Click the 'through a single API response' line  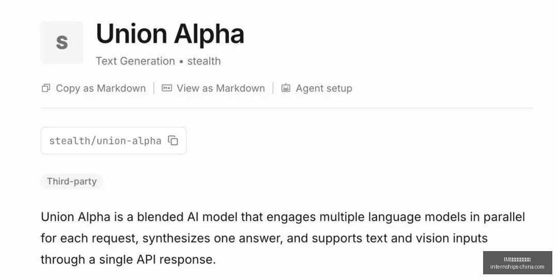click(x=128, y=259)
